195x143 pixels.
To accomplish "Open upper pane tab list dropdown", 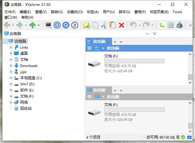I will 121,42.
